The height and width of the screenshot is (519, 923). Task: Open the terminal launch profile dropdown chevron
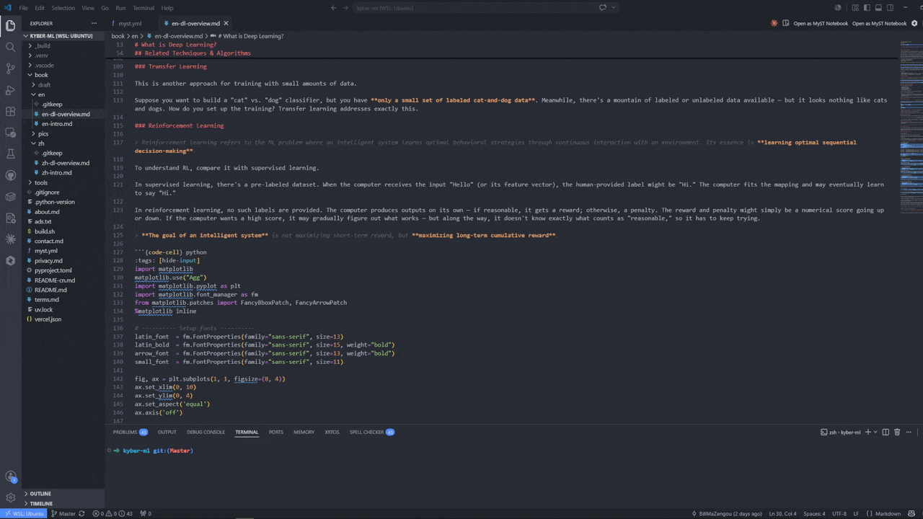tap(876, 432)
